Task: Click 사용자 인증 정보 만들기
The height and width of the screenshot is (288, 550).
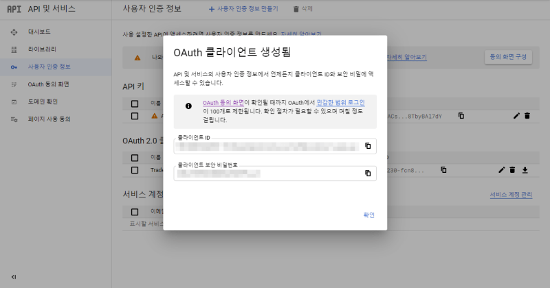Action: [243, 9]
